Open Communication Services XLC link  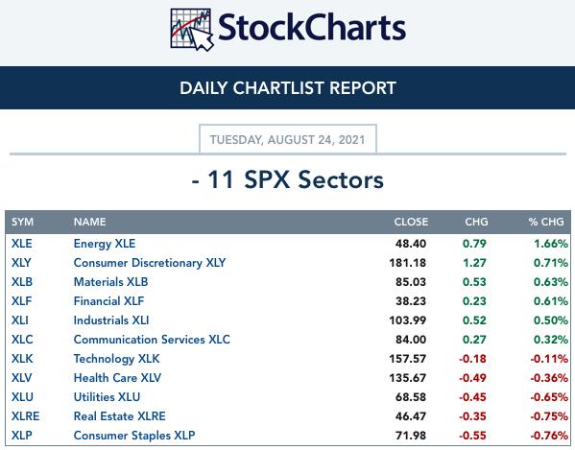tap(152, 340)
